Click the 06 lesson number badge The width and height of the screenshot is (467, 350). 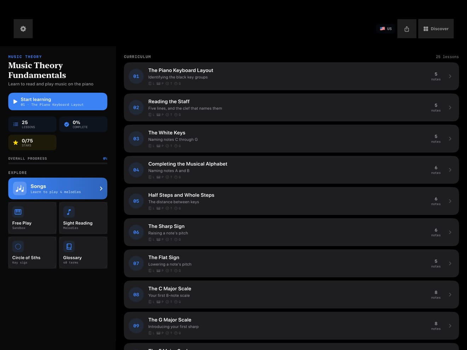(x=136, y=232)
